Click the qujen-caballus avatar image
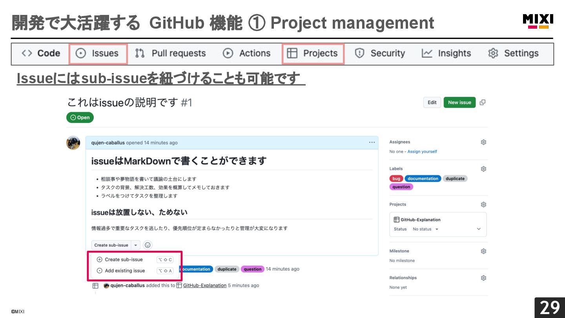Screen dimensions: 565x318 point(73,143)
